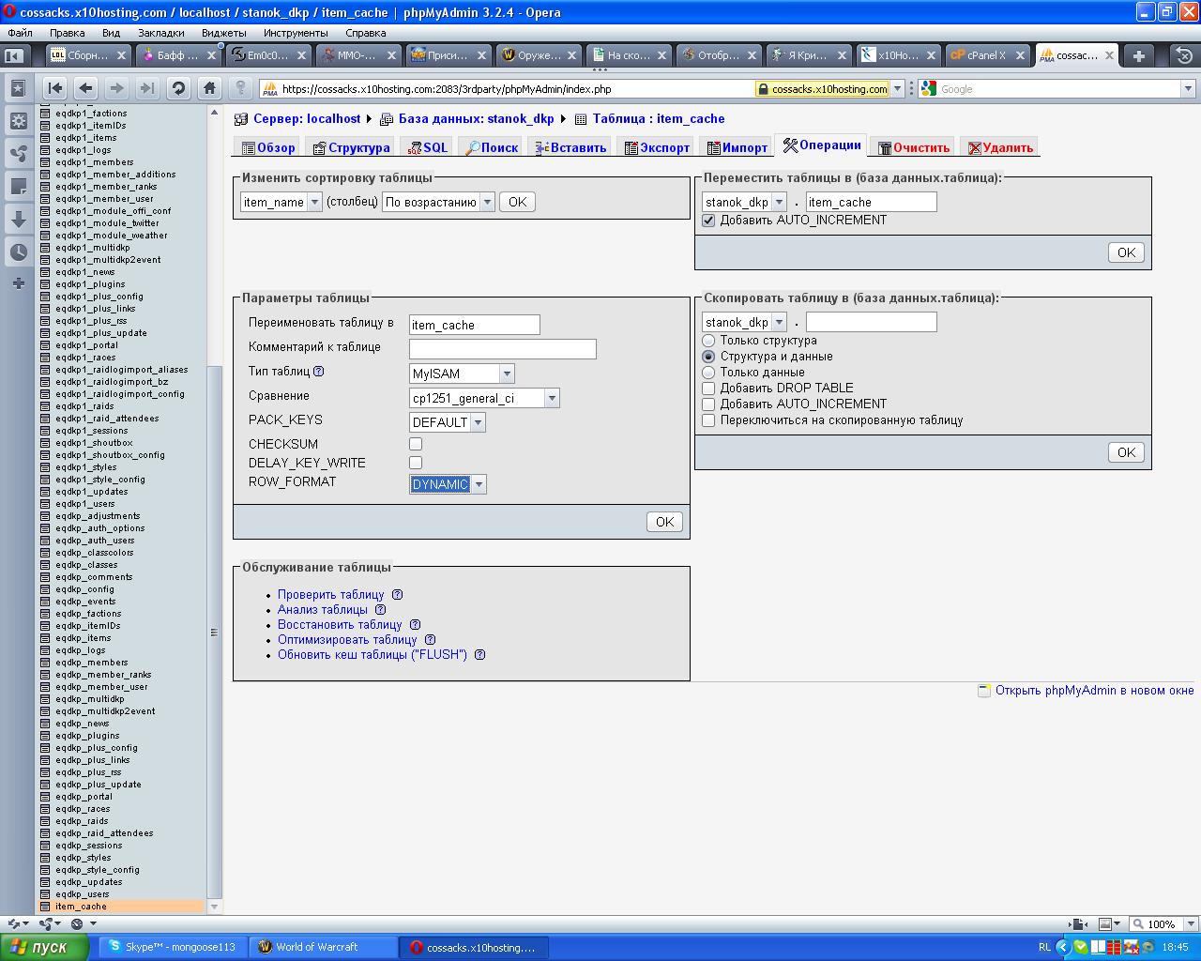The height and width of the screenshot is (961, 1201).
Task: Open stanok_dkp database dropdown in copy section
Action: (x=744, y=322)
